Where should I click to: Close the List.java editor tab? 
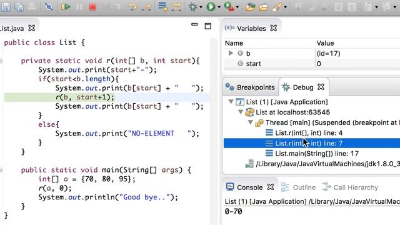(x=32, y=27)
